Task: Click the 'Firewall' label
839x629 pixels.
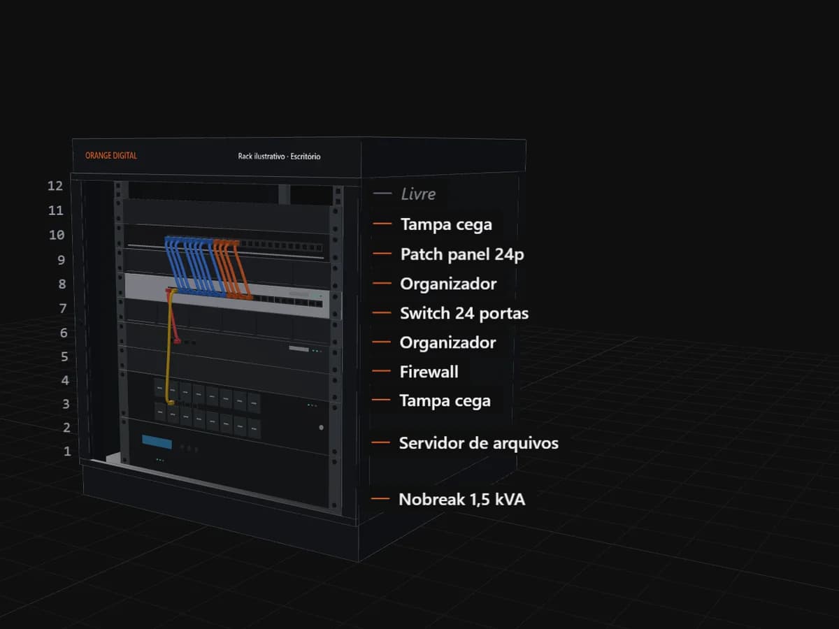Action: pyautogui.click(x=429, y=372)
